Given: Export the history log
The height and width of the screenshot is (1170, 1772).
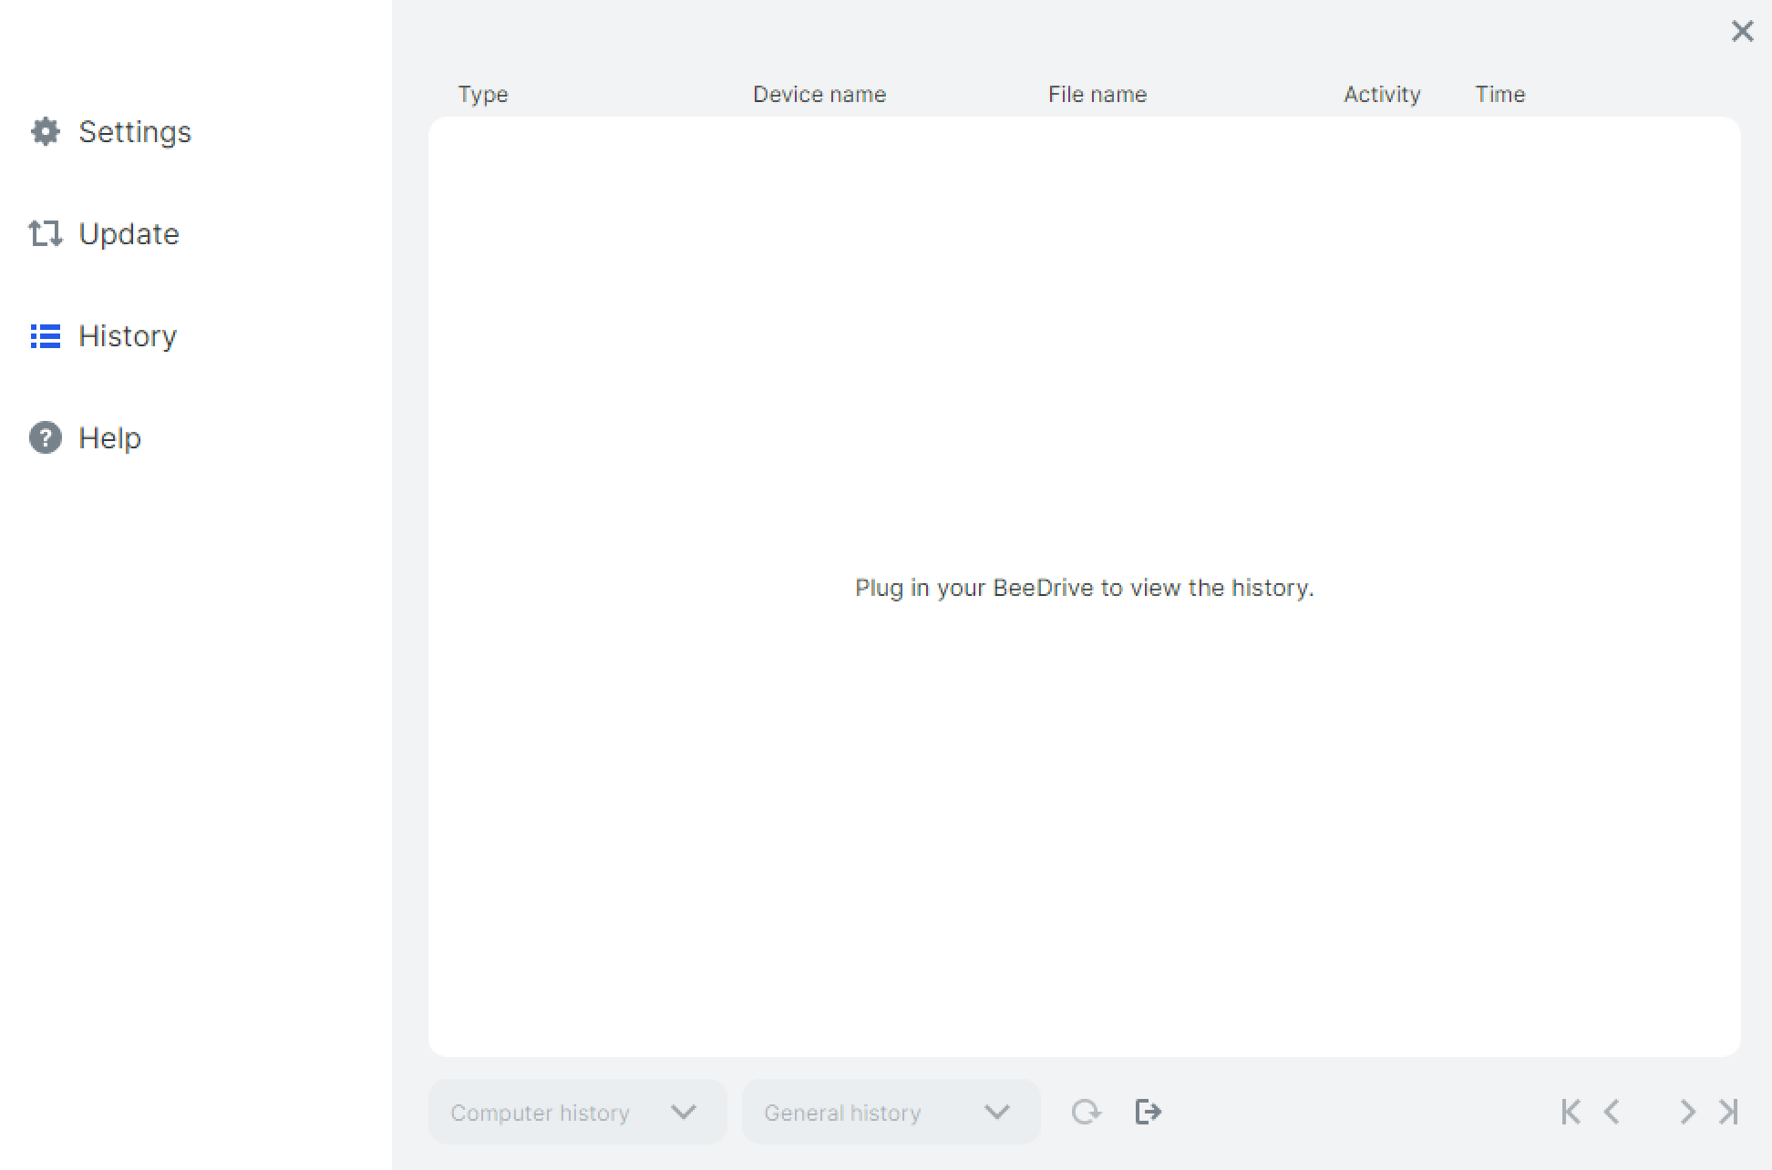Looking at the screenshot, I should point(1149,1112).
